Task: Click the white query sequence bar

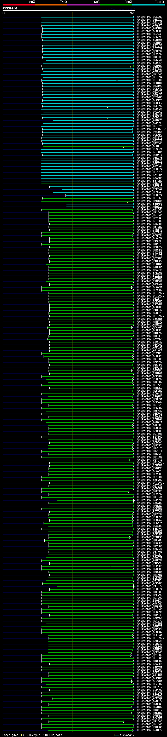Action: point(69,10)
